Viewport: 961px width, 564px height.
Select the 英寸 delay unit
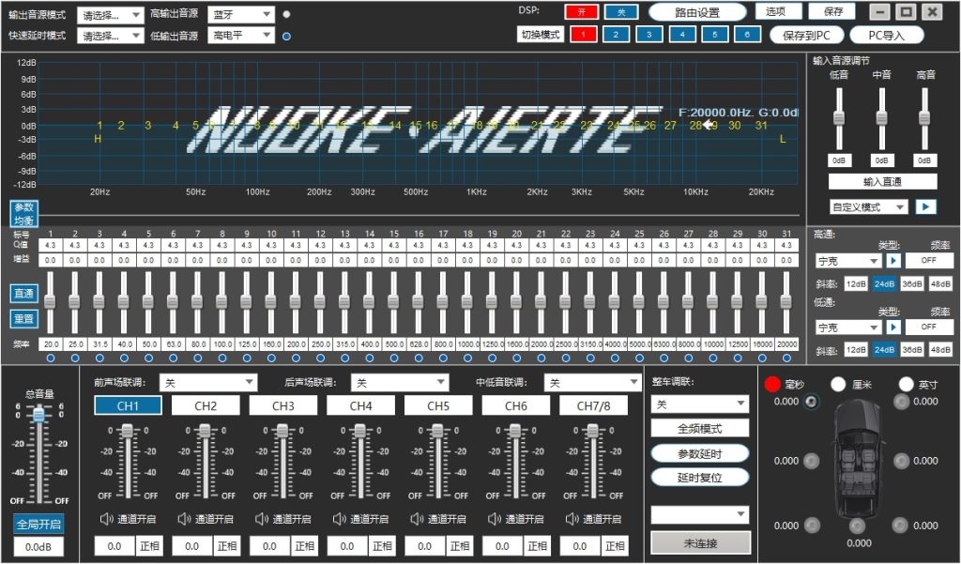906,384
